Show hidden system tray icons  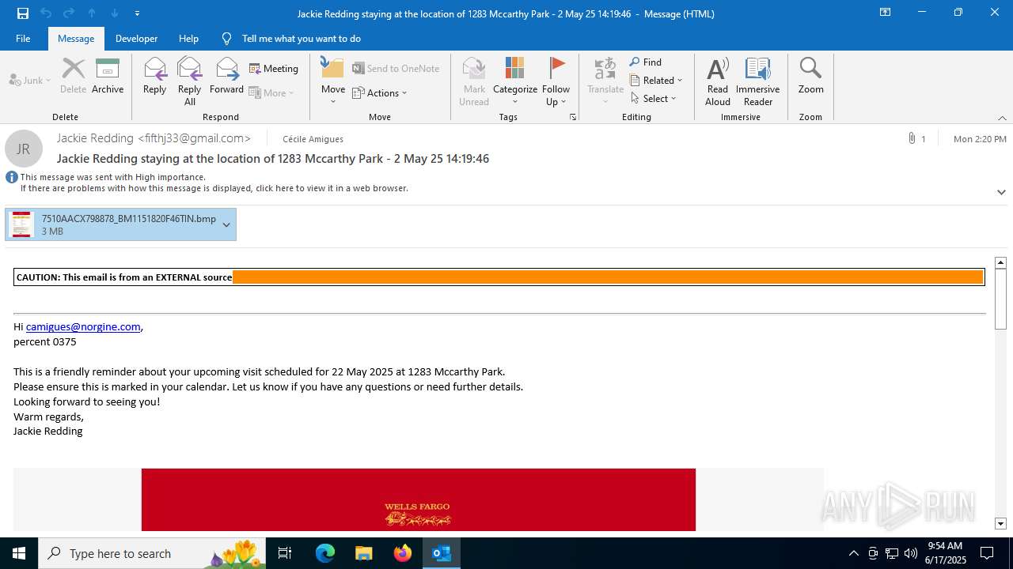click(x=853, y=553)
